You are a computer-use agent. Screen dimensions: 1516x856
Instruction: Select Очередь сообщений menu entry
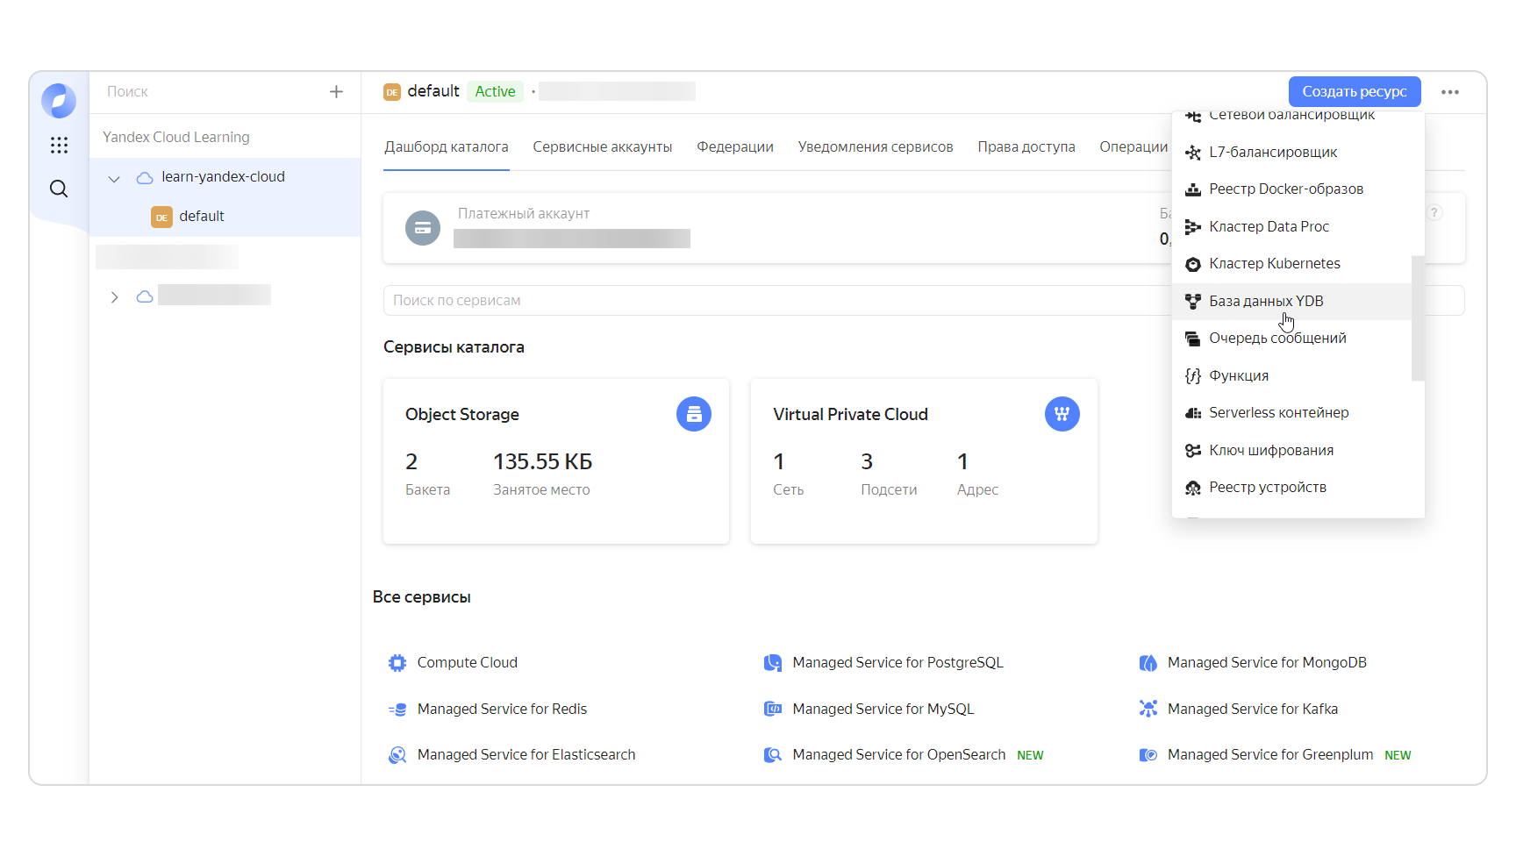point(1291,339)
